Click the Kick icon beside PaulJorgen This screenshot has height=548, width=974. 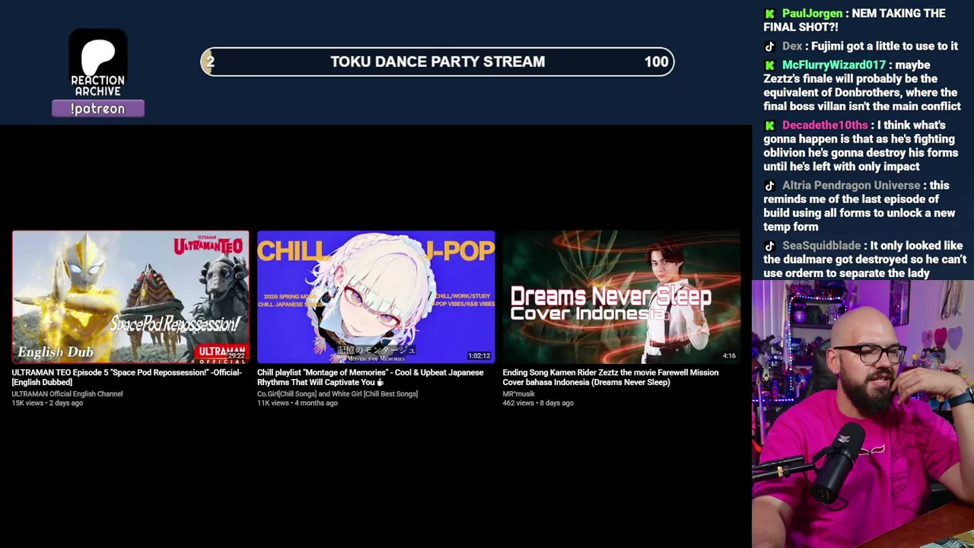click(770, 14)
